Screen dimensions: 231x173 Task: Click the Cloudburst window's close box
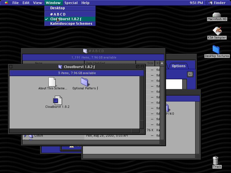click(11, 67)
